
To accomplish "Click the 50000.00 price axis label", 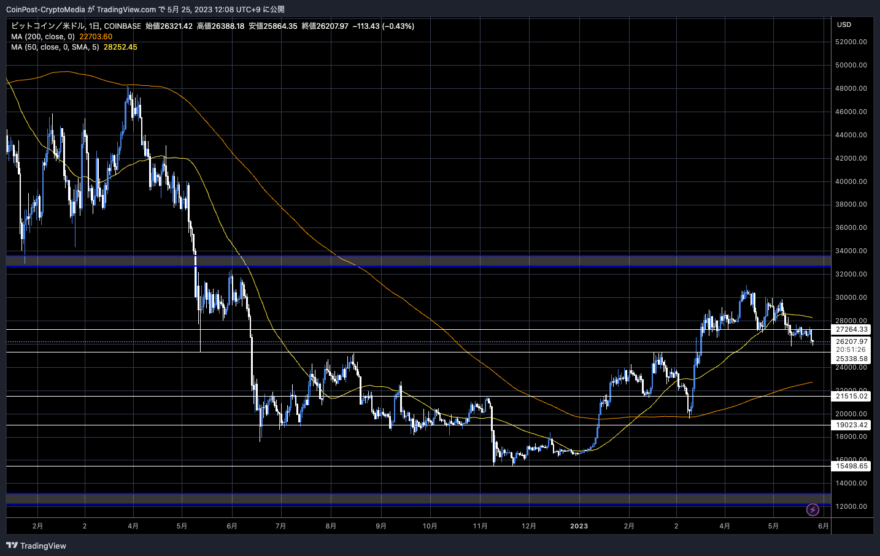I will coord(851,65).
